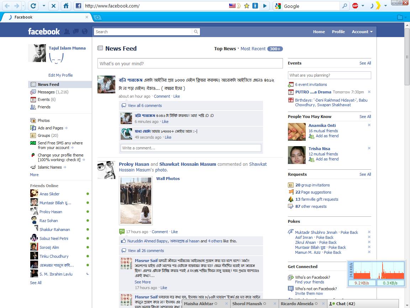Close the Facebook browser tab

coord(87,17)
